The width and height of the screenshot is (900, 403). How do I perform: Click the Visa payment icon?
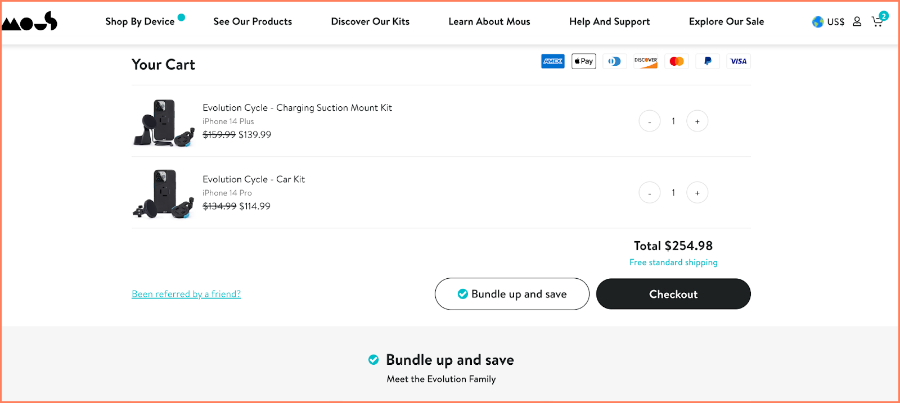(739, 61)
